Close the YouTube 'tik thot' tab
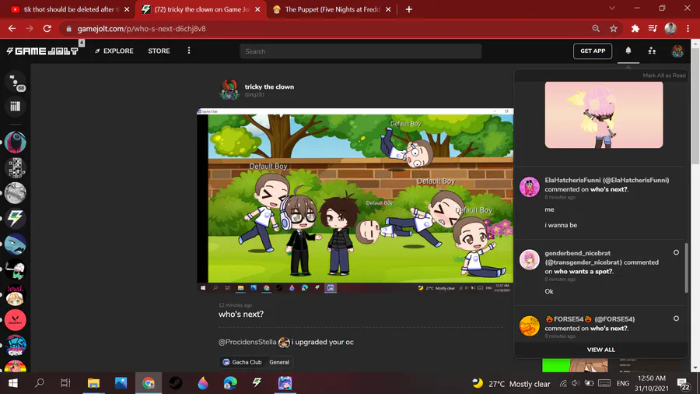This screenshot has width=700, height=394. (127, 9)
